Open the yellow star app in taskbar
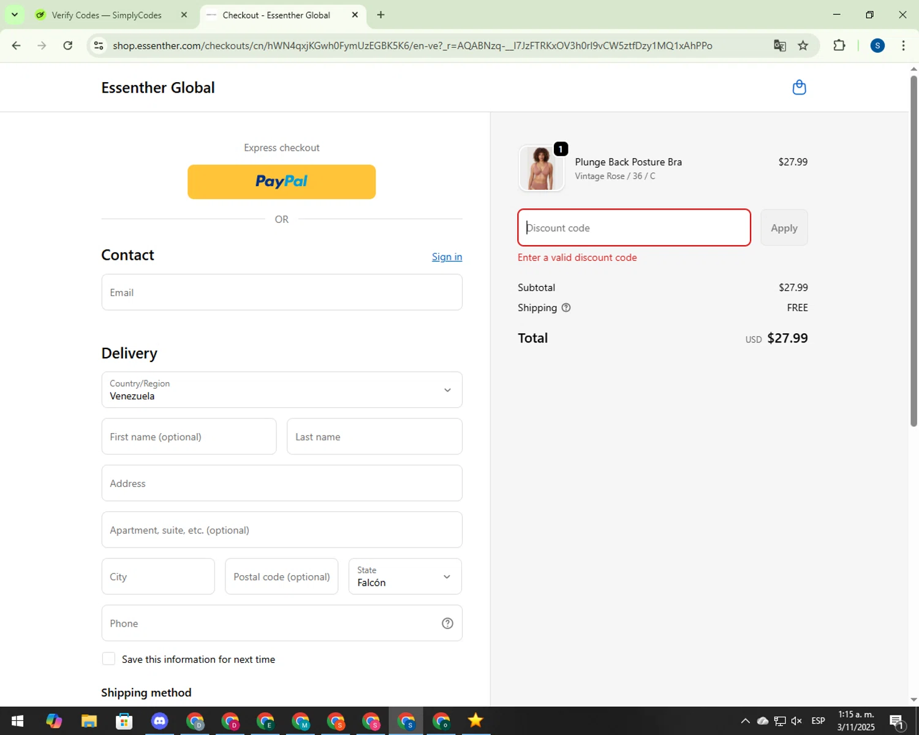919x735 pixels. (x=475, y=721)
